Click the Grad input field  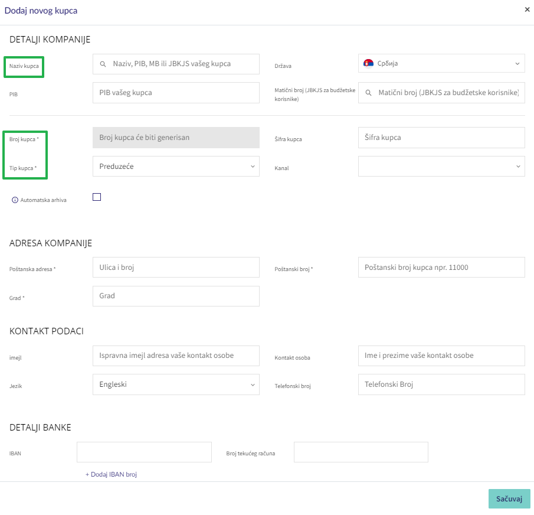176,296
